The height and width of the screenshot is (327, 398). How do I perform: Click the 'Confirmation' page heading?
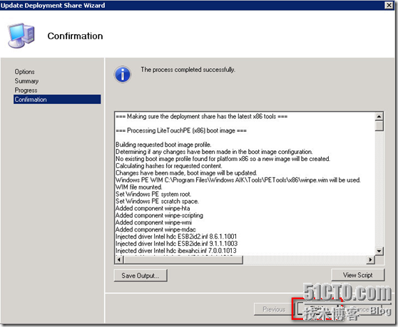[x=75, y=36]
